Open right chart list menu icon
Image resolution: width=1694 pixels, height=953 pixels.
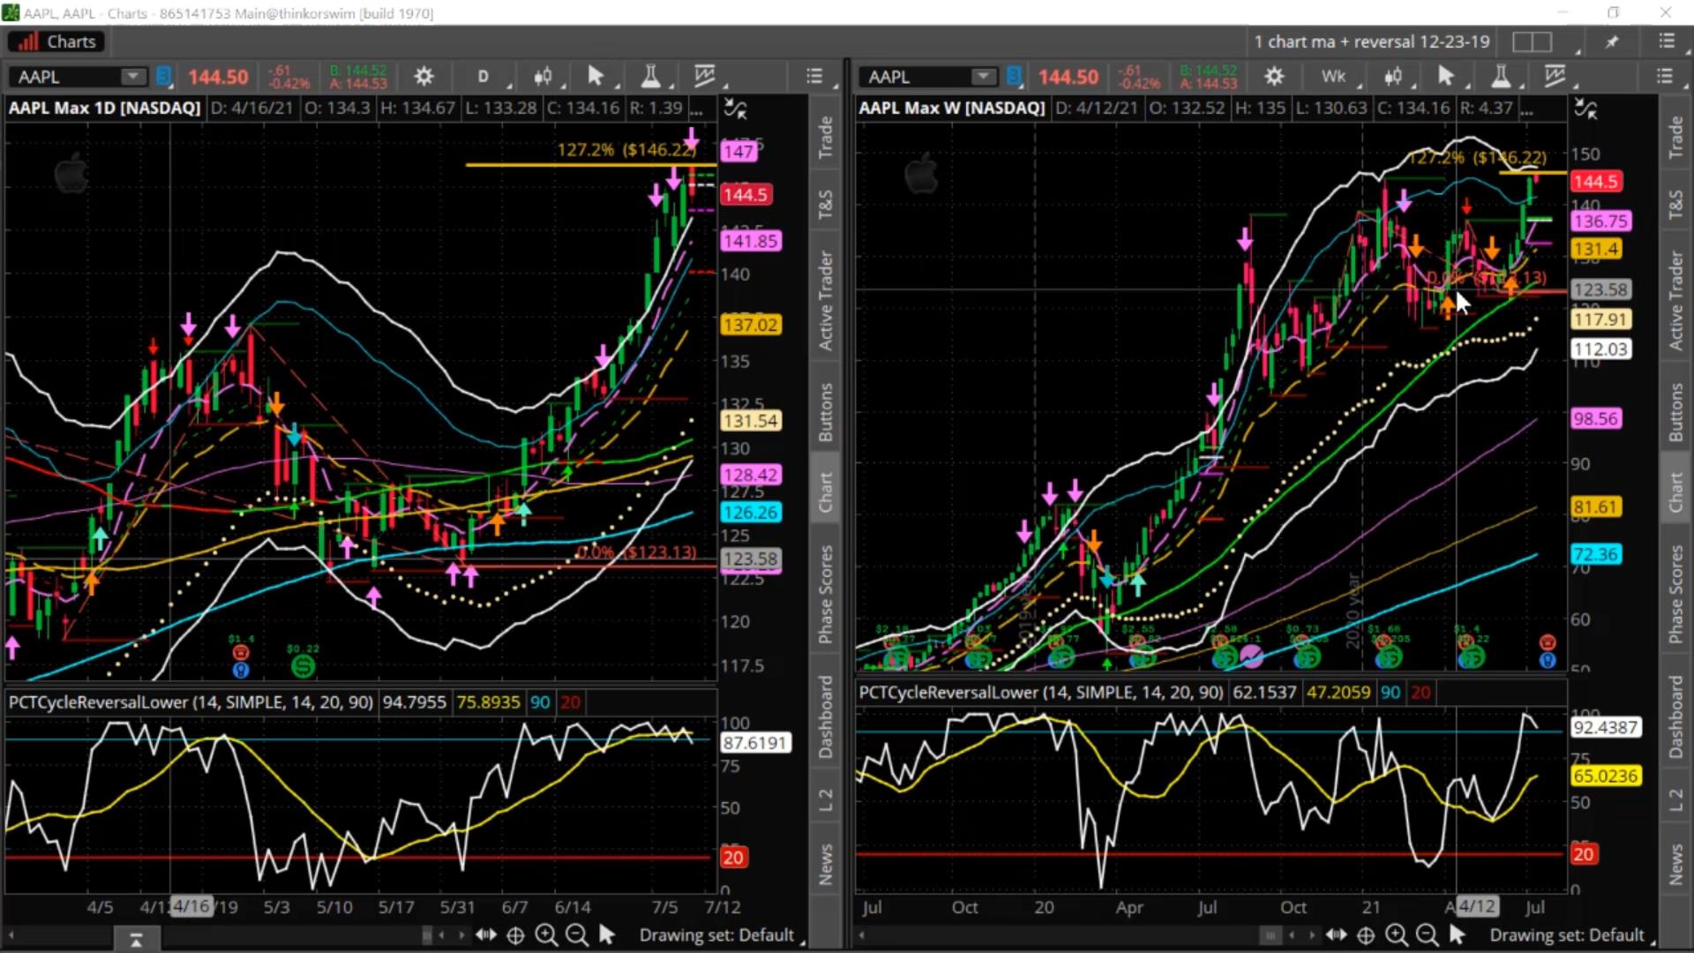(x=1665, y=77)
